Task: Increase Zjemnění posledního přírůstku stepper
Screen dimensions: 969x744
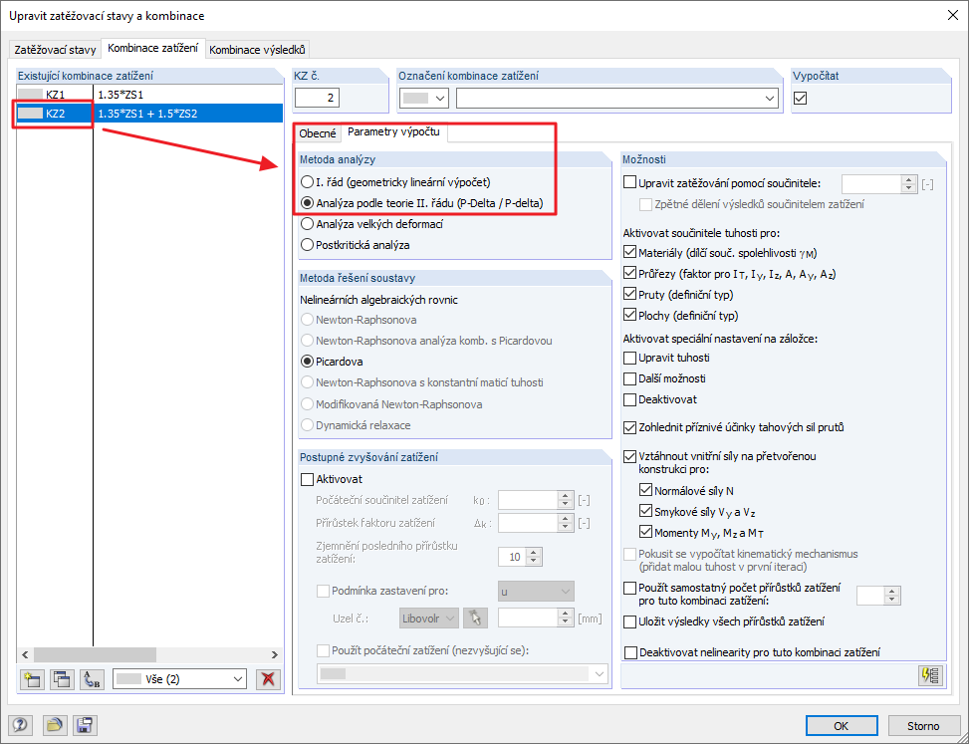Action: pos(535,553)
